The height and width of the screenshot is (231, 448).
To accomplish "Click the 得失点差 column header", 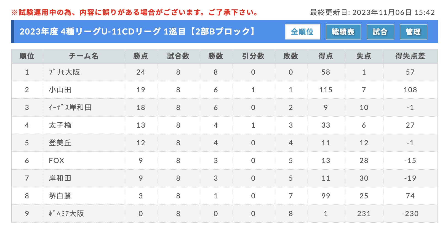I will (410, 56).
